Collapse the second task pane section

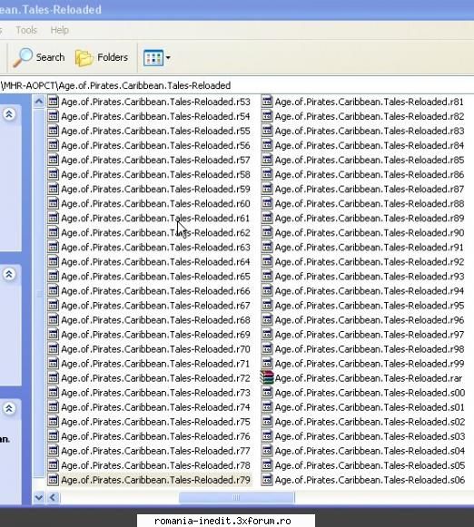tap(9, 274)
